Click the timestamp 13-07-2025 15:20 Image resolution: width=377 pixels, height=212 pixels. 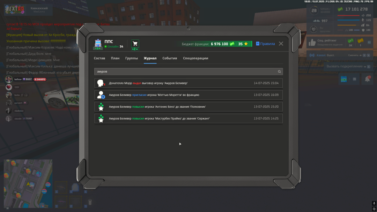tap(266, 107)
